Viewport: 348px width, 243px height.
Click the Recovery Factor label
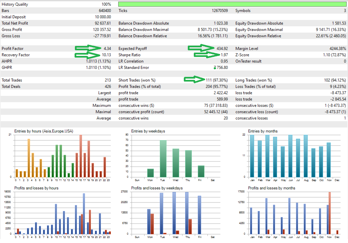coord(16,55)
